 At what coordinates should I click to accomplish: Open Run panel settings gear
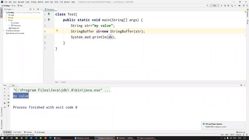[x=241, y=85]
